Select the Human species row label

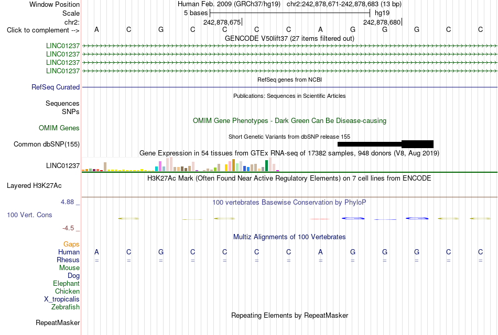tap(69, 252)
